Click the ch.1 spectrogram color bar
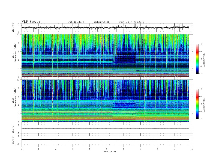Image resolution: width=216 pixels, height=167 pixels. 197,59
